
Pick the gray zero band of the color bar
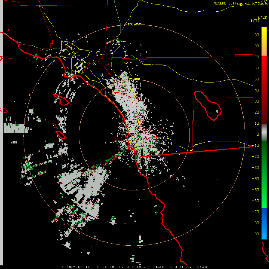click(x=264, y=132)
